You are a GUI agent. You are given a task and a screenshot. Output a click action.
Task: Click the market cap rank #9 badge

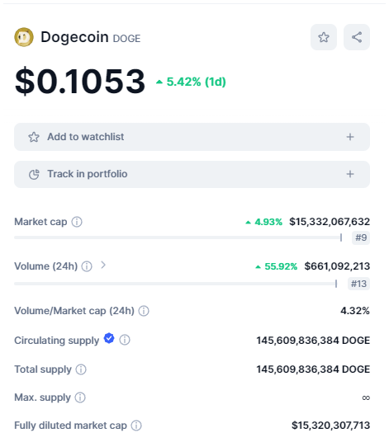pyautogui.click(x=361, y=237)
